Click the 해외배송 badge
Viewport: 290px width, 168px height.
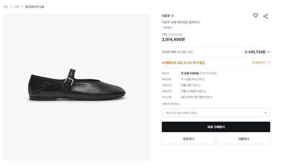(167, 28)
